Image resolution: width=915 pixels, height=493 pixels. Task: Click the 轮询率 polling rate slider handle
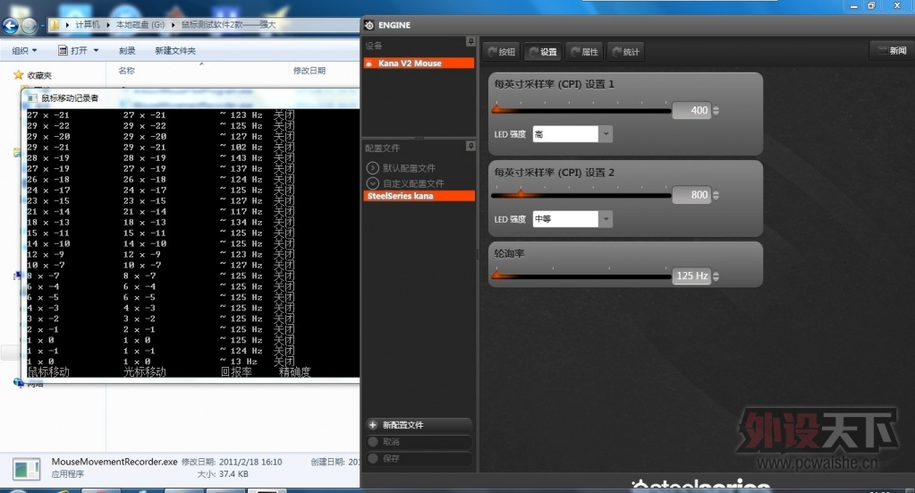(498, 274)
